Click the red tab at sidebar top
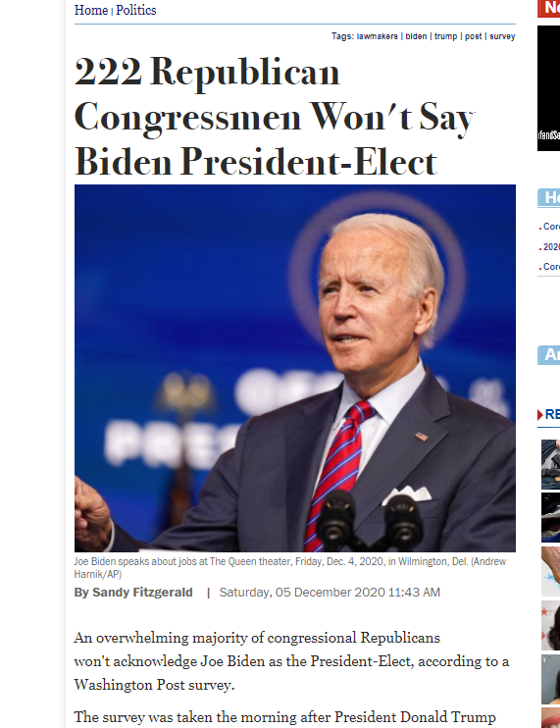 [x=548, y=8]
